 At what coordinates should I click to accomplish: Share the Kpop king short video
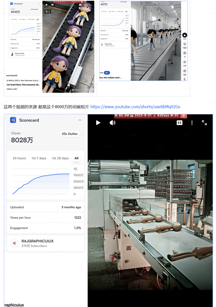click(185, 62)
